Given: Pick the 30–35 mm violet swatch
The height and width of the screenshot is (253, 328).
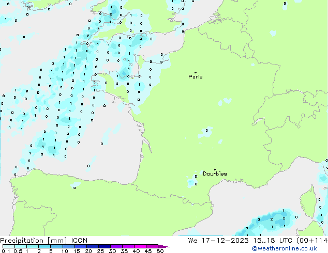Looking at the screenshot, I should pyautogui.click(x=116, y=246).
